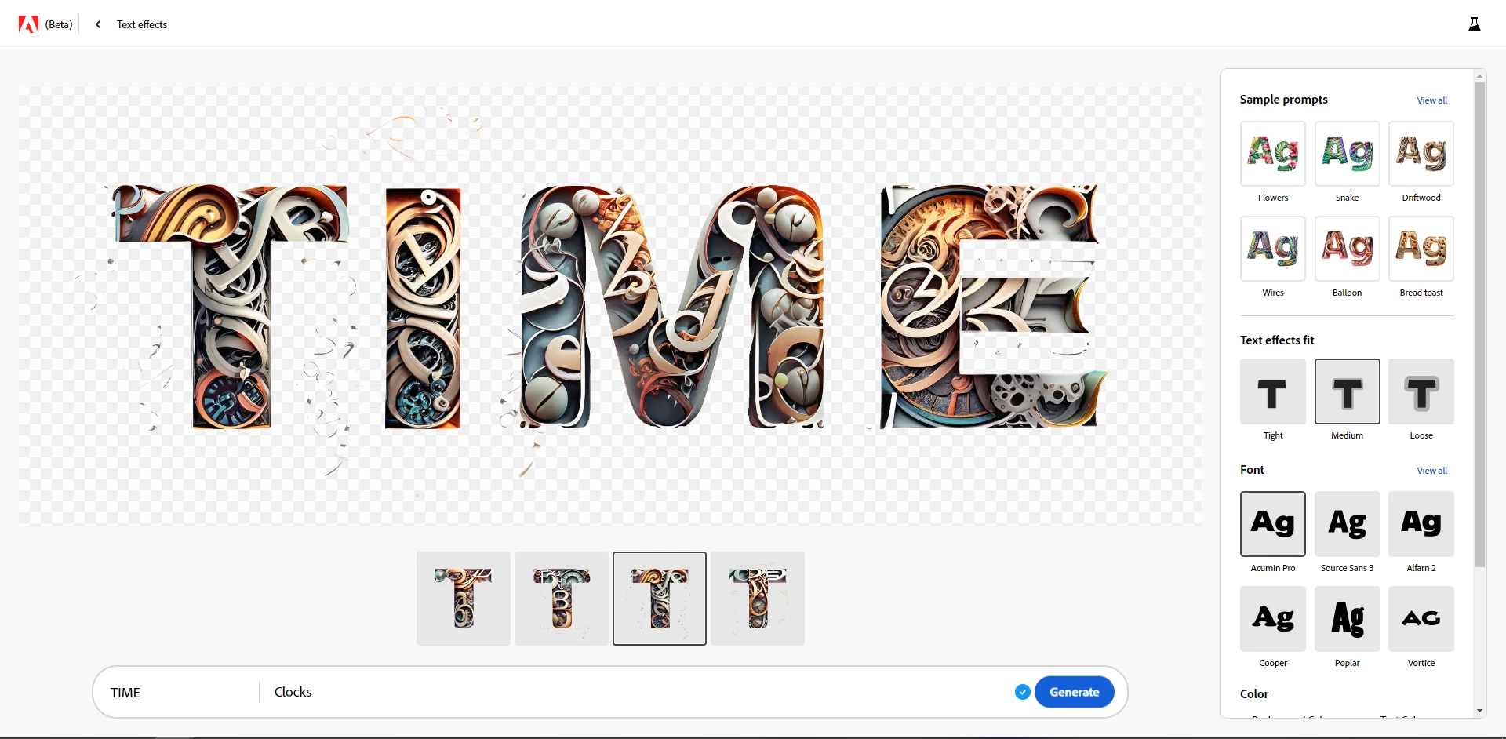Click the panel scrollbar down arrow
This screenshot has height=739, width=1506.
(1480, 711)
